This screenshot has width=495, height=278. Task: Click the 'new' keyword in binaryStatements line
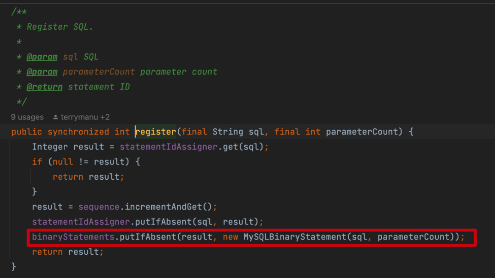(231, 237)
